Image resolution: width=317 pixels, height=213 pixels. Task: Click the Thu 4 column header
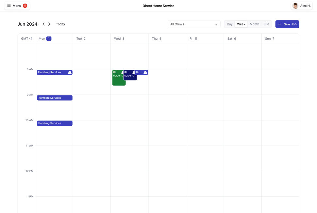click(x=157, y=38)
